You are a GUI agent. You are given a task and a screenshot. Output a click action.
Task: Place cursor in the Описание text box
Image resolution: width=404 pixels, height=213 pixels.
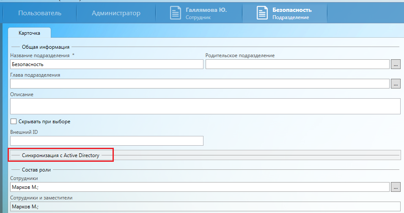click(x=205, y=106)
